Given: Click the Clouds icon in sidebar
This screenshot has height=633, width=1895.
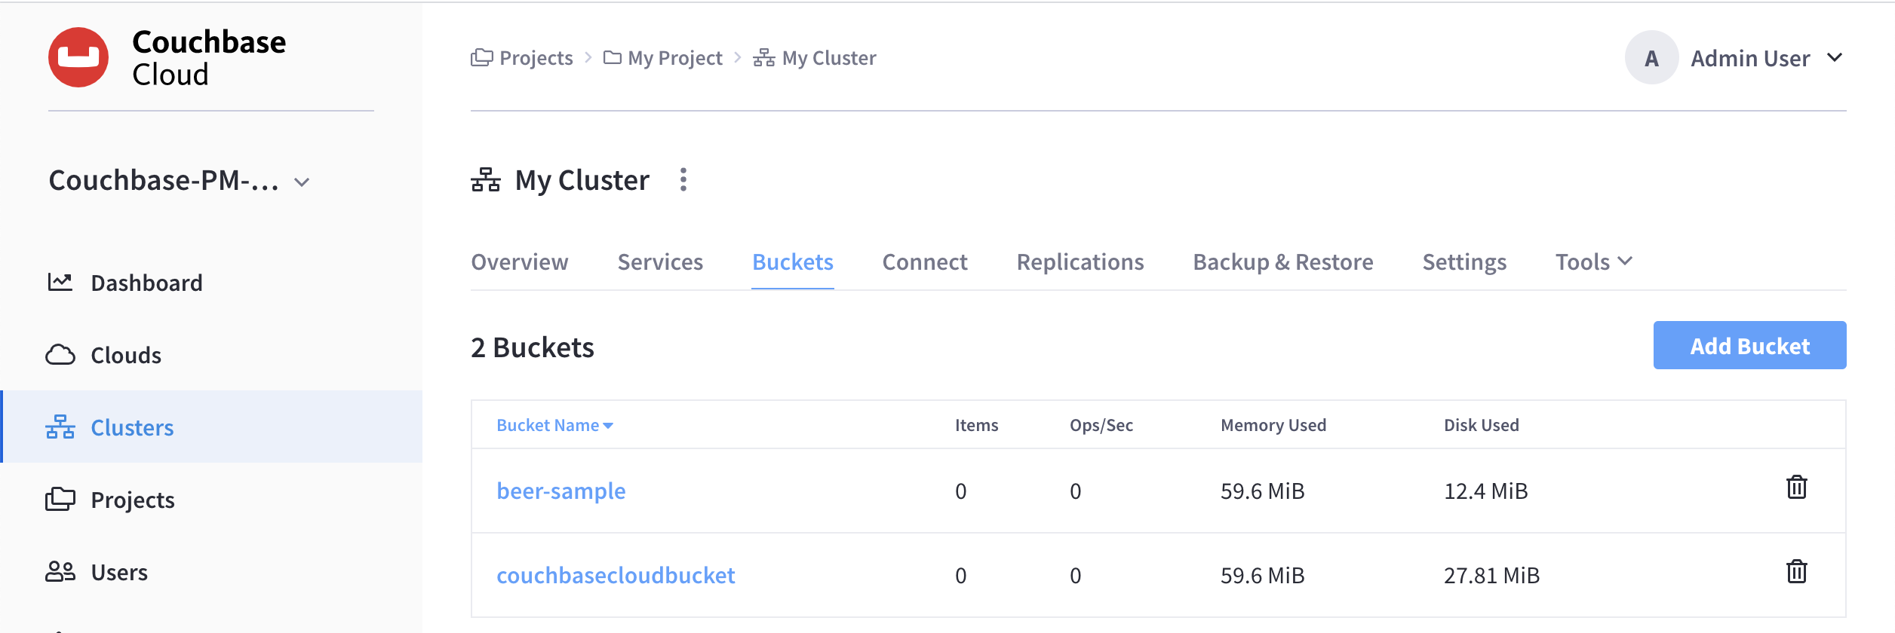Looking at the screenshot, I should pos(60,355).
